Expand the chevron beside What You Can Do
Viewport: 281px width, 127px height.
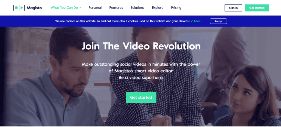tap(80, 8)
